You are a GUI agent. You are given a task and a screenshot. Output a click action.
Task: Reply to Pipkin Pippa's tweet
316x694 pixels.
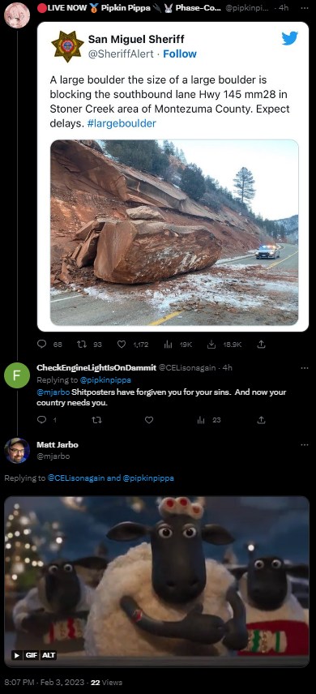(x=41, y=344)
